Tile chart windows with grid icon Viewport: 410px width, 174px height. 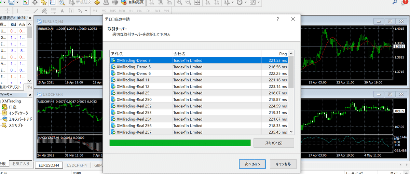(197, 2)
